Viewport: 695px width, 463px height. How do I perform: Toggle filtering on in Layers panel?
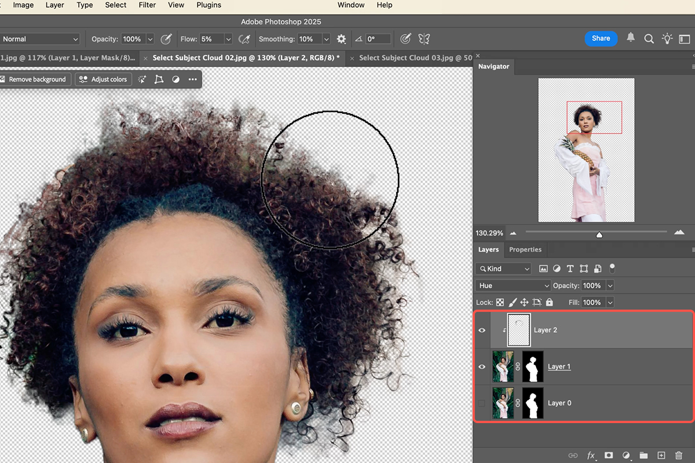[x=612, y=268]
